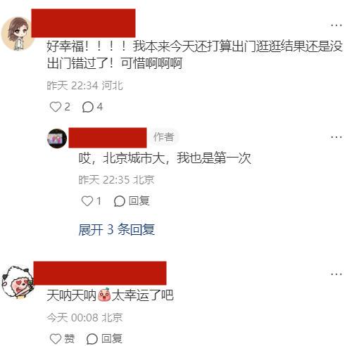Click the author's redacted username
Screen dimensions: 359x346
click(108, 138)
